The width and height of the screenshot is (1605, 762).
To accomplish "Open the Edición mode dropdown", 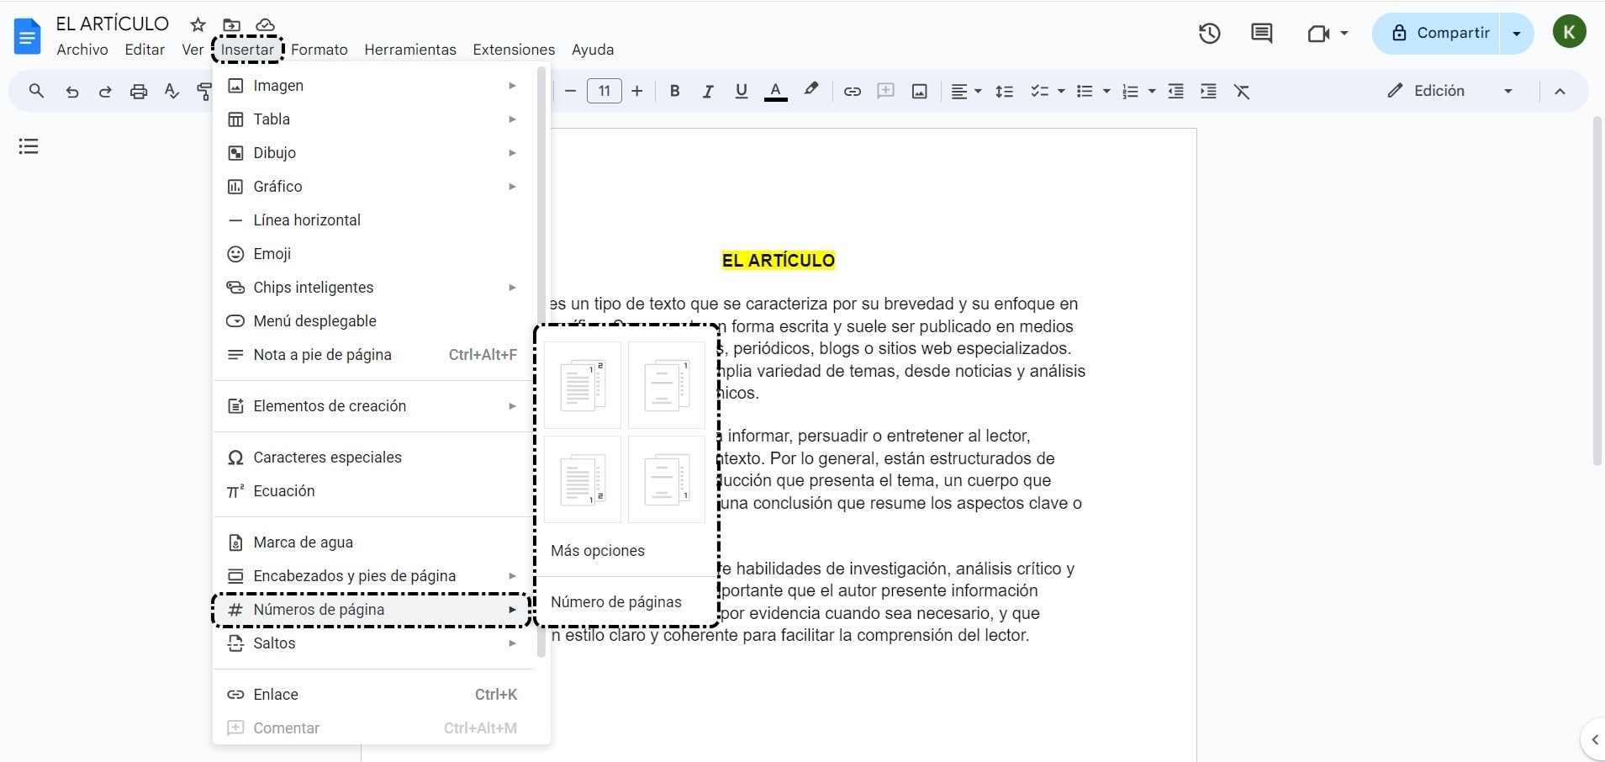I will tap(1449, 91).
